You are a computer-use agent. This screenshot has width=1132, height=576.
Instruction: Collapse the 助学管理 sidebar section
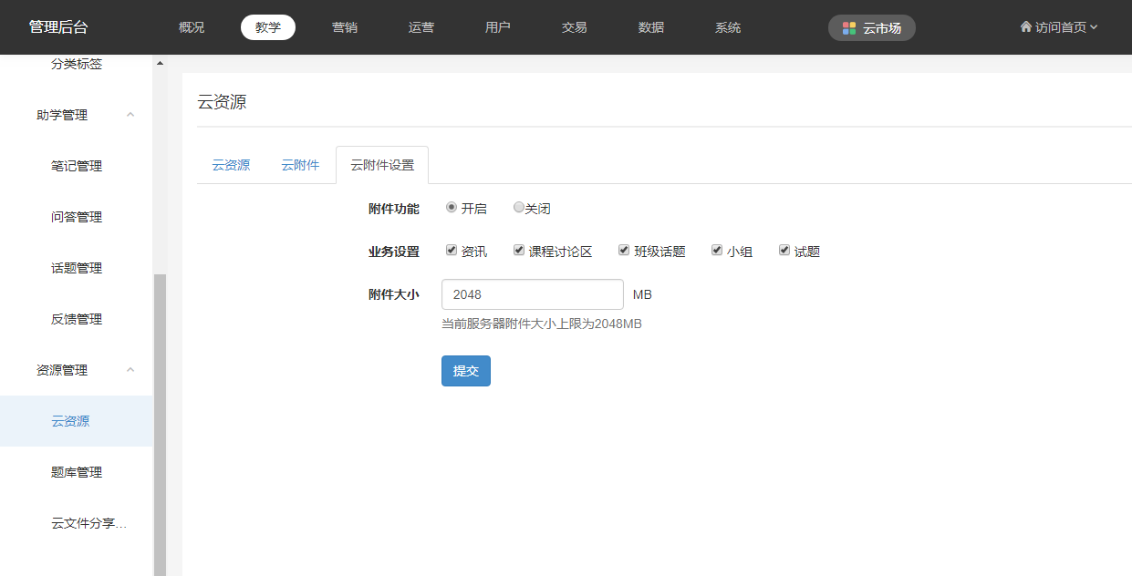(x=130, y=115)
